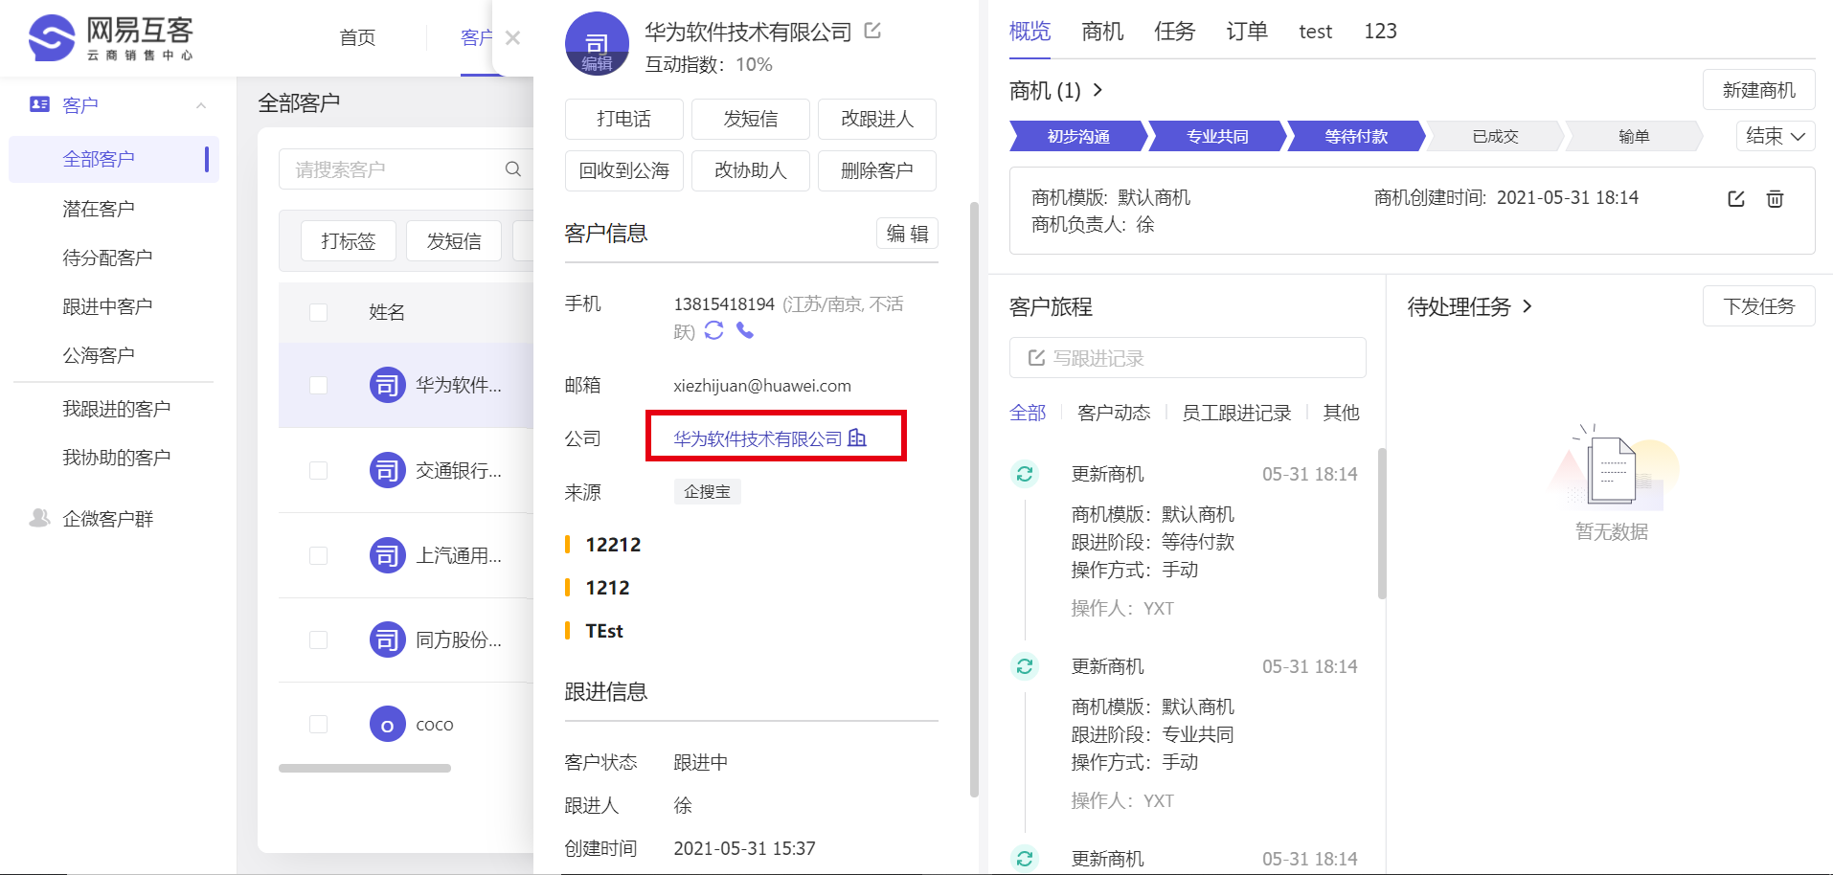Open 公海客户 in sidebar
This screenshot has height=875, width=1833.
click(99, 355)
